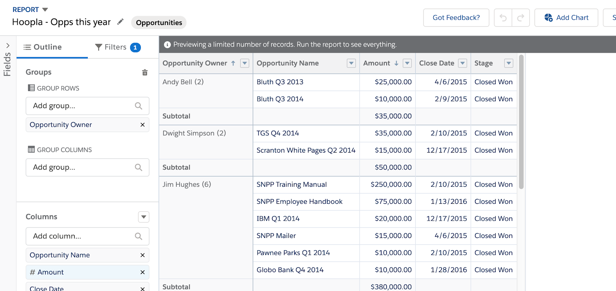Click search icon in Add column field

(x=139, y=236)
